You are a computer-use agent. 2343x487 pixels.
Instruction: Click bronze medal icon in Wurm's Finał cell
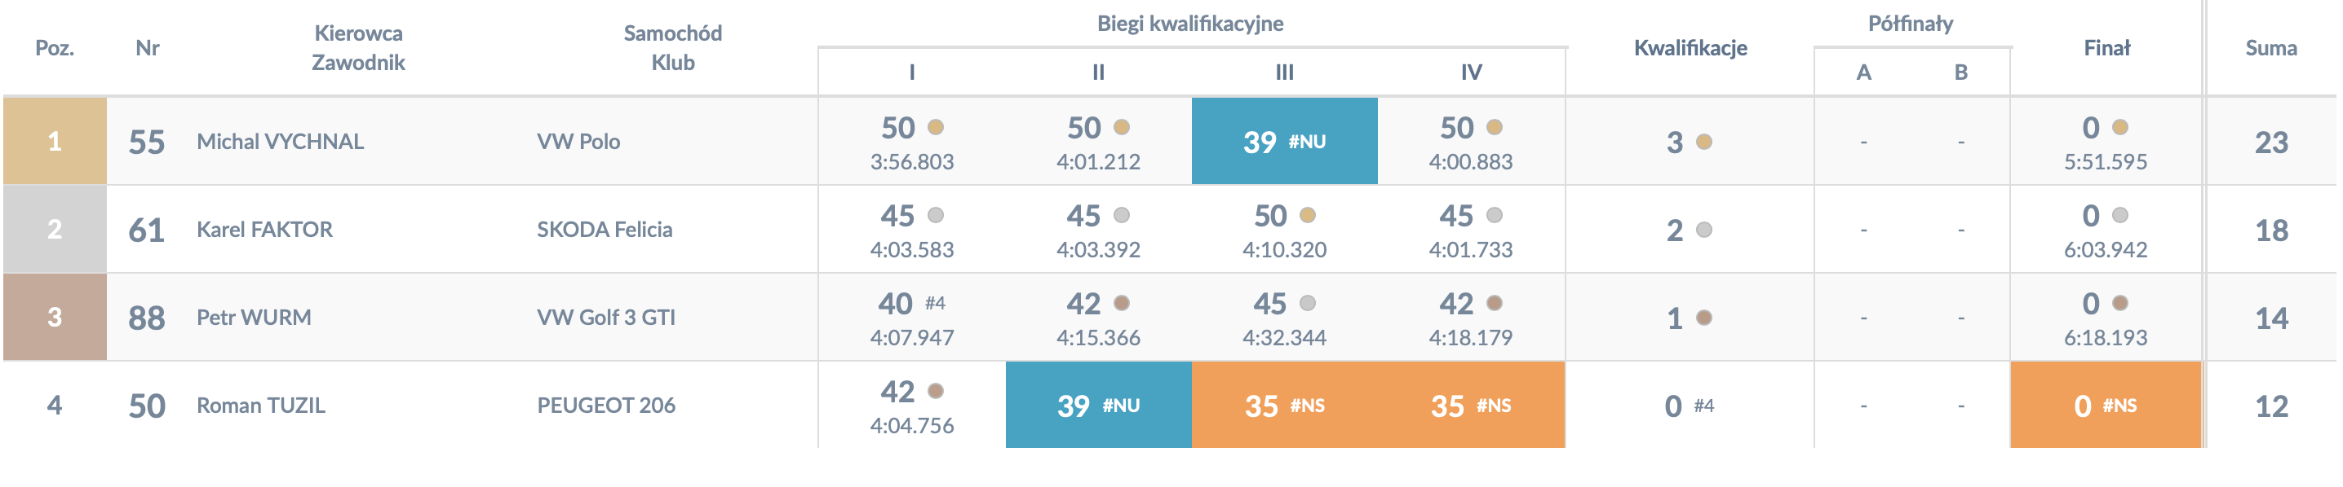2120,304
